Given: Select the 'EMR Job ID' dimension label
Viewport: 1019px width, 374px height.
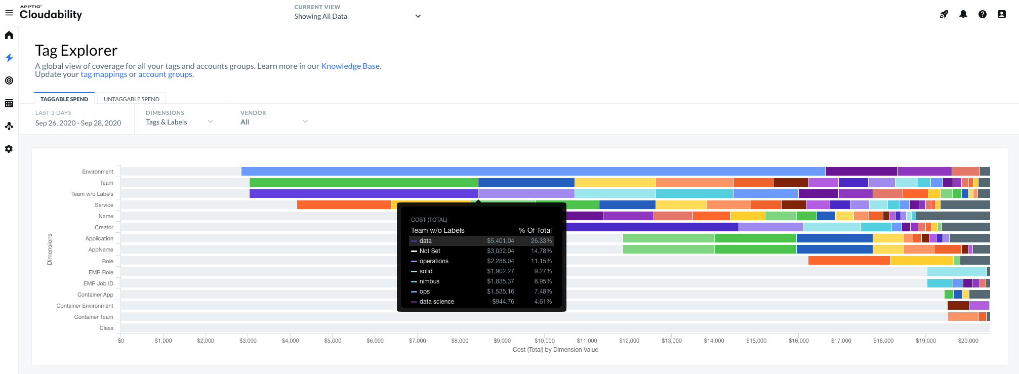Looking at the screenshot, I should [98, 283].
